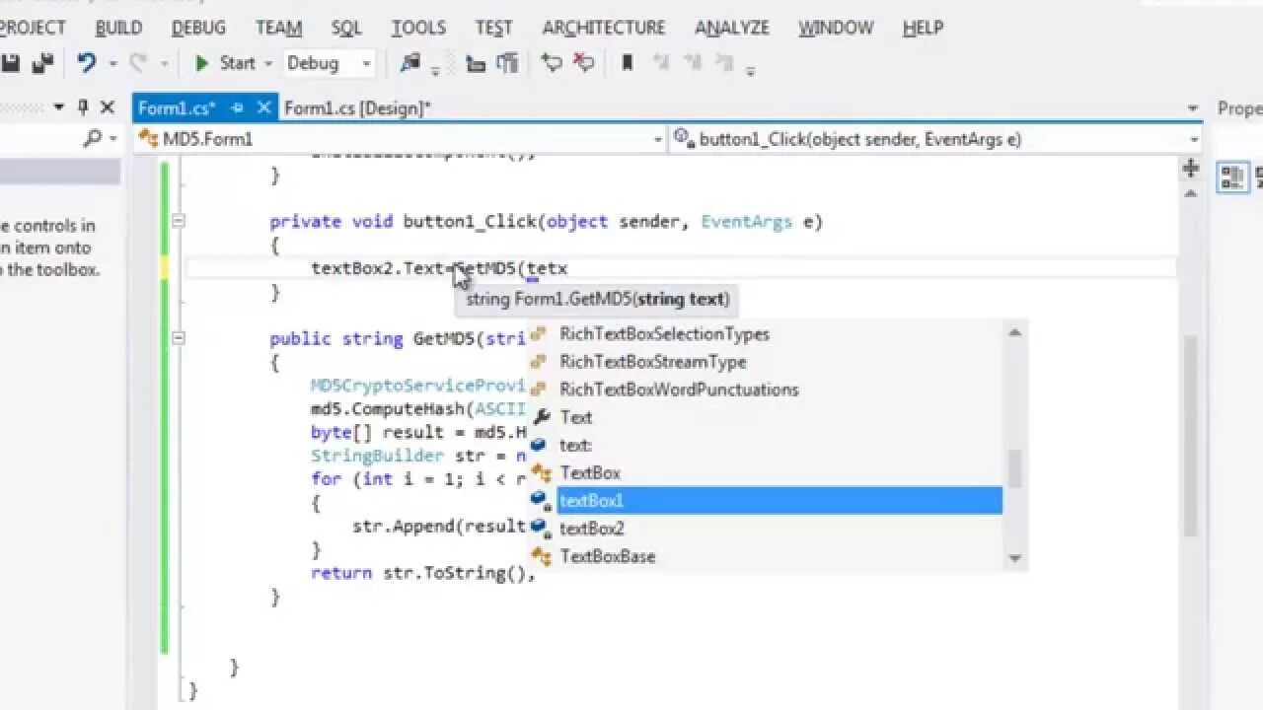
Task: Switch to the Form1.cs [Design]* tab
Action: click(357, 108)
